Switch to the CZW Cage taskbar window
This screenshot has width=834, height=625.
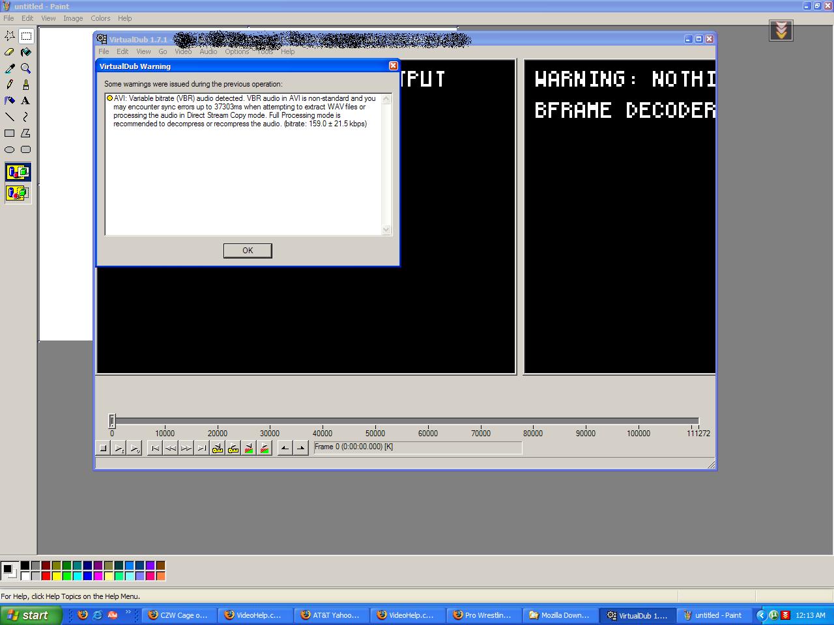179,615
